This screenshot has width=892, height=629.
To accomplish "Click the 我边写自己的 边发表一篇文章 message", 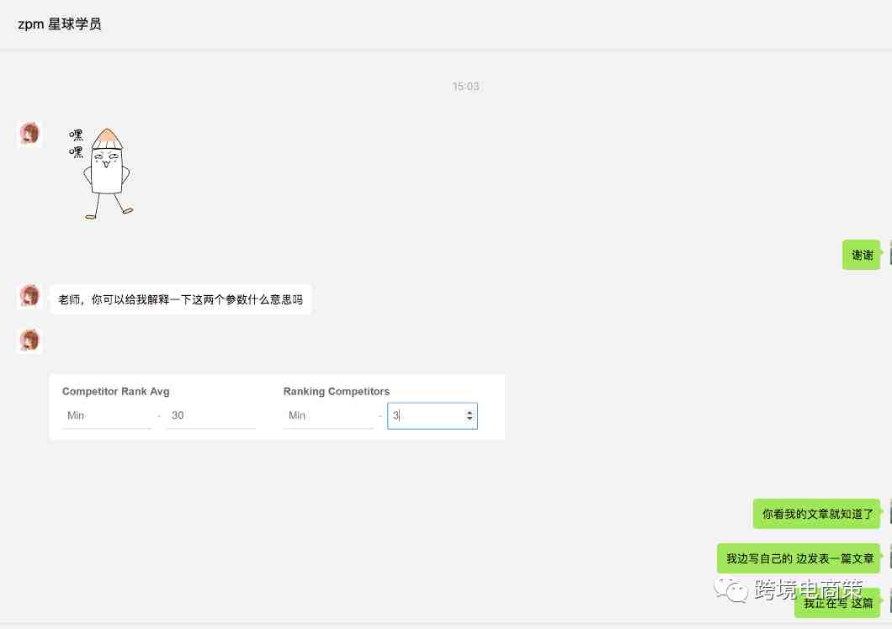I will tap(799, 558).
